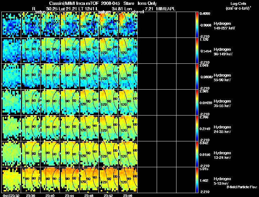Select the 23:56 panel for Hydrogen 149-227 keV

[x=128, y=25]
